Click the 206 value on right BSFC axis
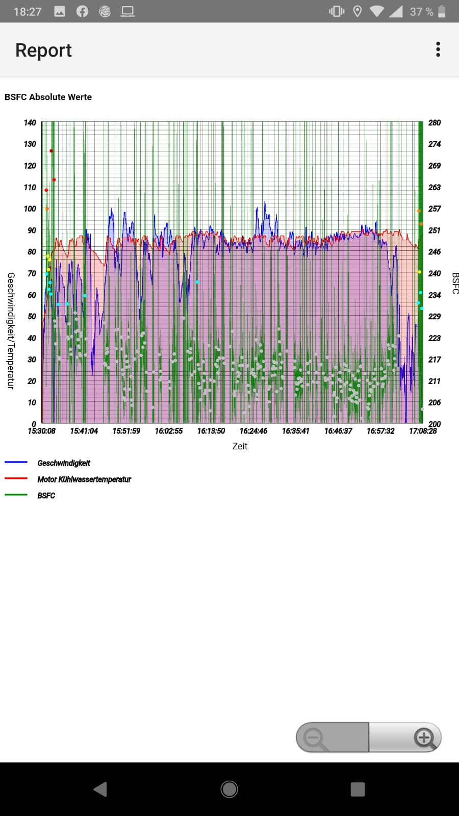459x816 pixels. (x=435, y=402)
